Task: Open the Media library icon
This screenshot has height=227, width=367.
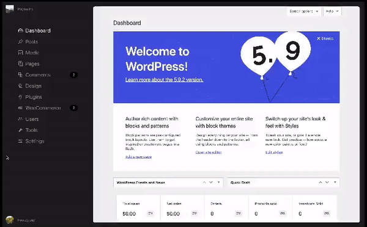Action: [21, 52]
